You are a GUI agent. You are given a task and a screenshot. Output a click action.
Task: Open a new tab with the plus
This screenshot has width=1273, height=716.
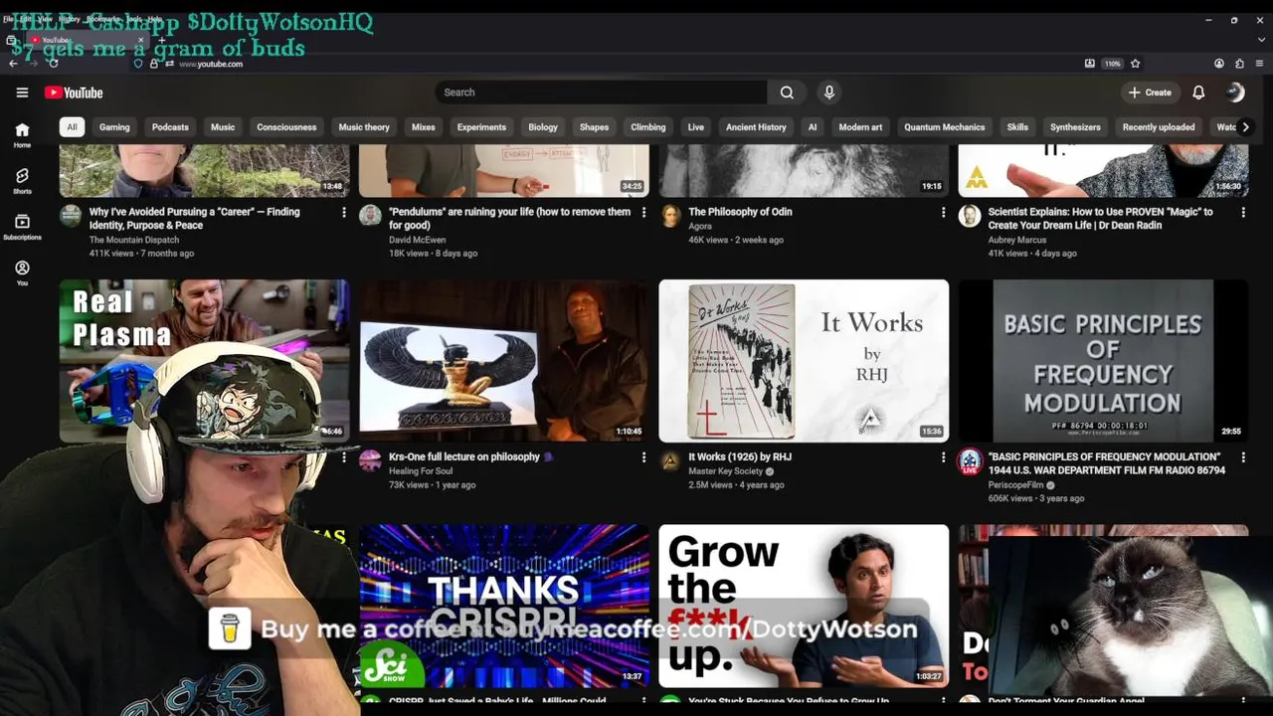click(x=162, y=40)
